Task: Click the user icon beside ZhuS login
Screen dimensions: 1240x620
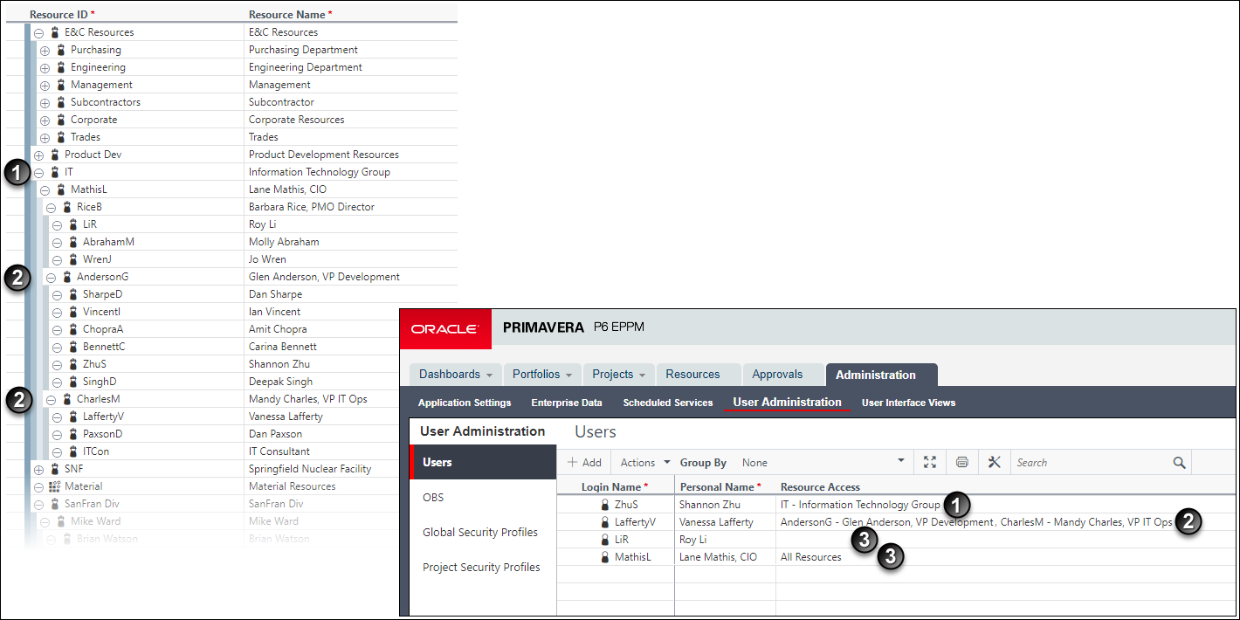Action: coord(604,505)
